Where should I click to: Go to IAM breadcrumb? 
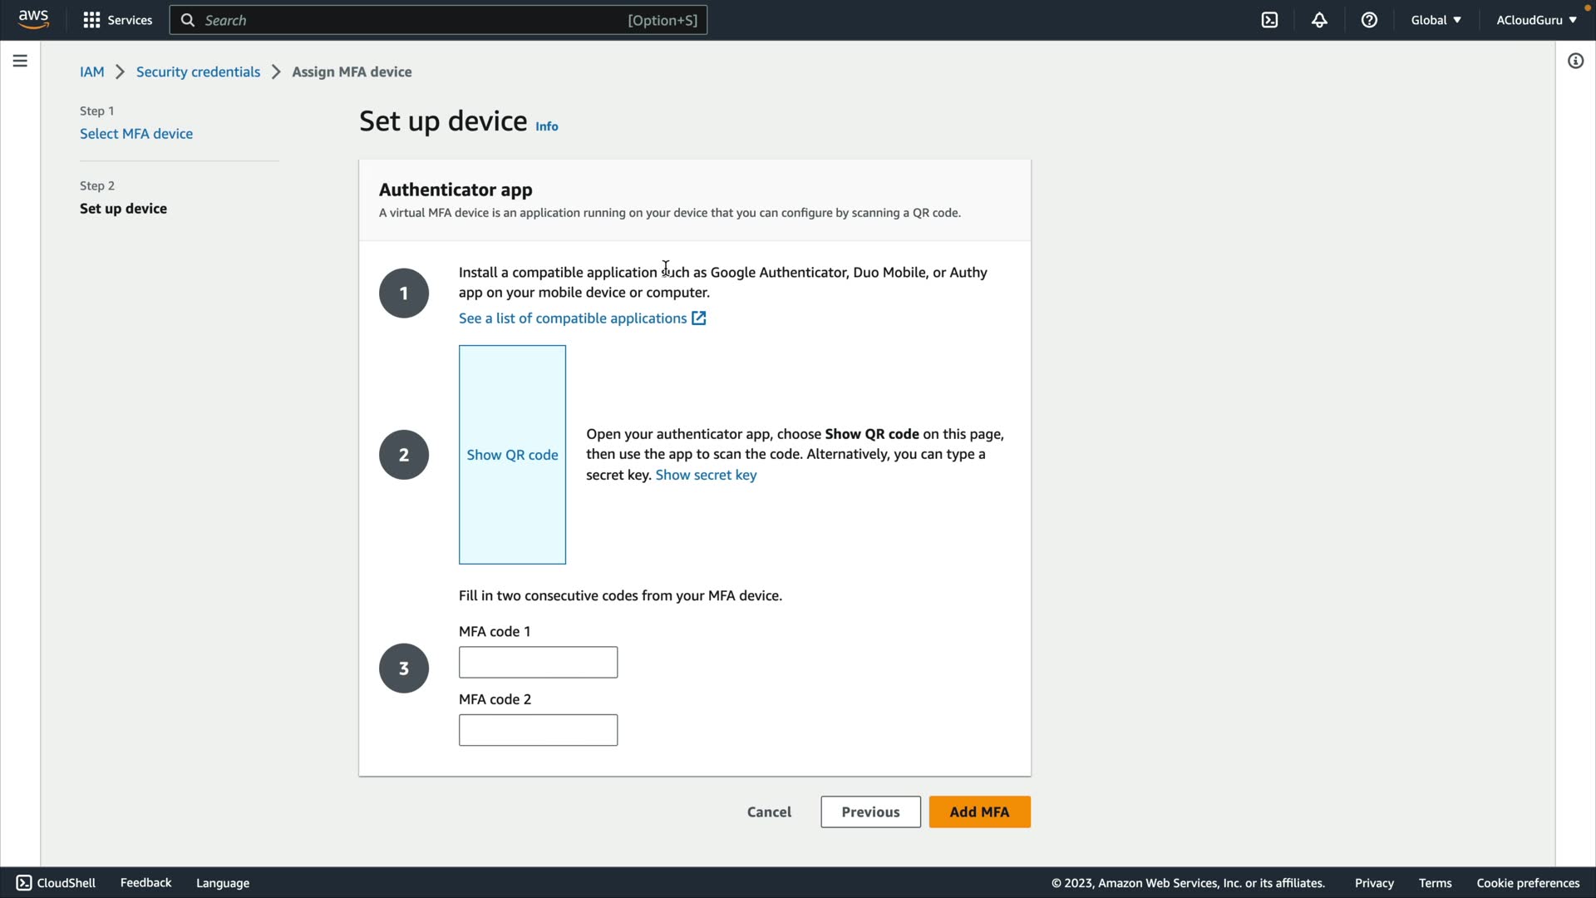point(91,72)
